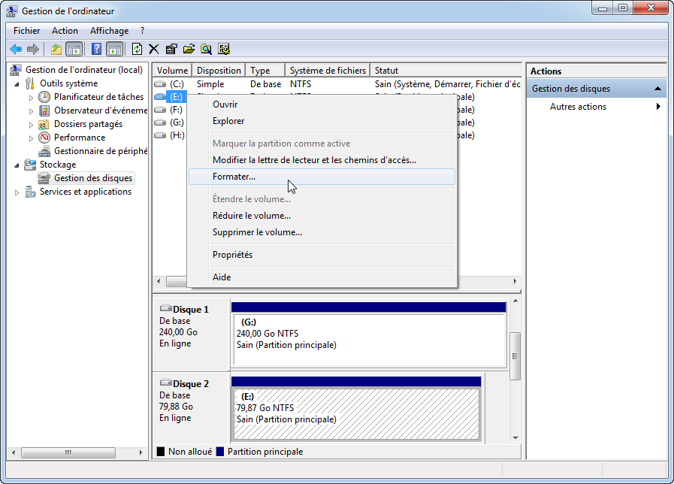Open the Action menu
The height and width of the screenshot is (484, 674).
click(65, 31)
